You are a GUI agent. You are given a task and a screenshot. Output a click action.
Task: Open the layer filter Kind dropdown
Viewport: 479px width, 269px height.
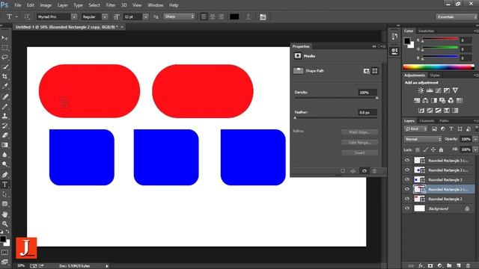[416, 129]
